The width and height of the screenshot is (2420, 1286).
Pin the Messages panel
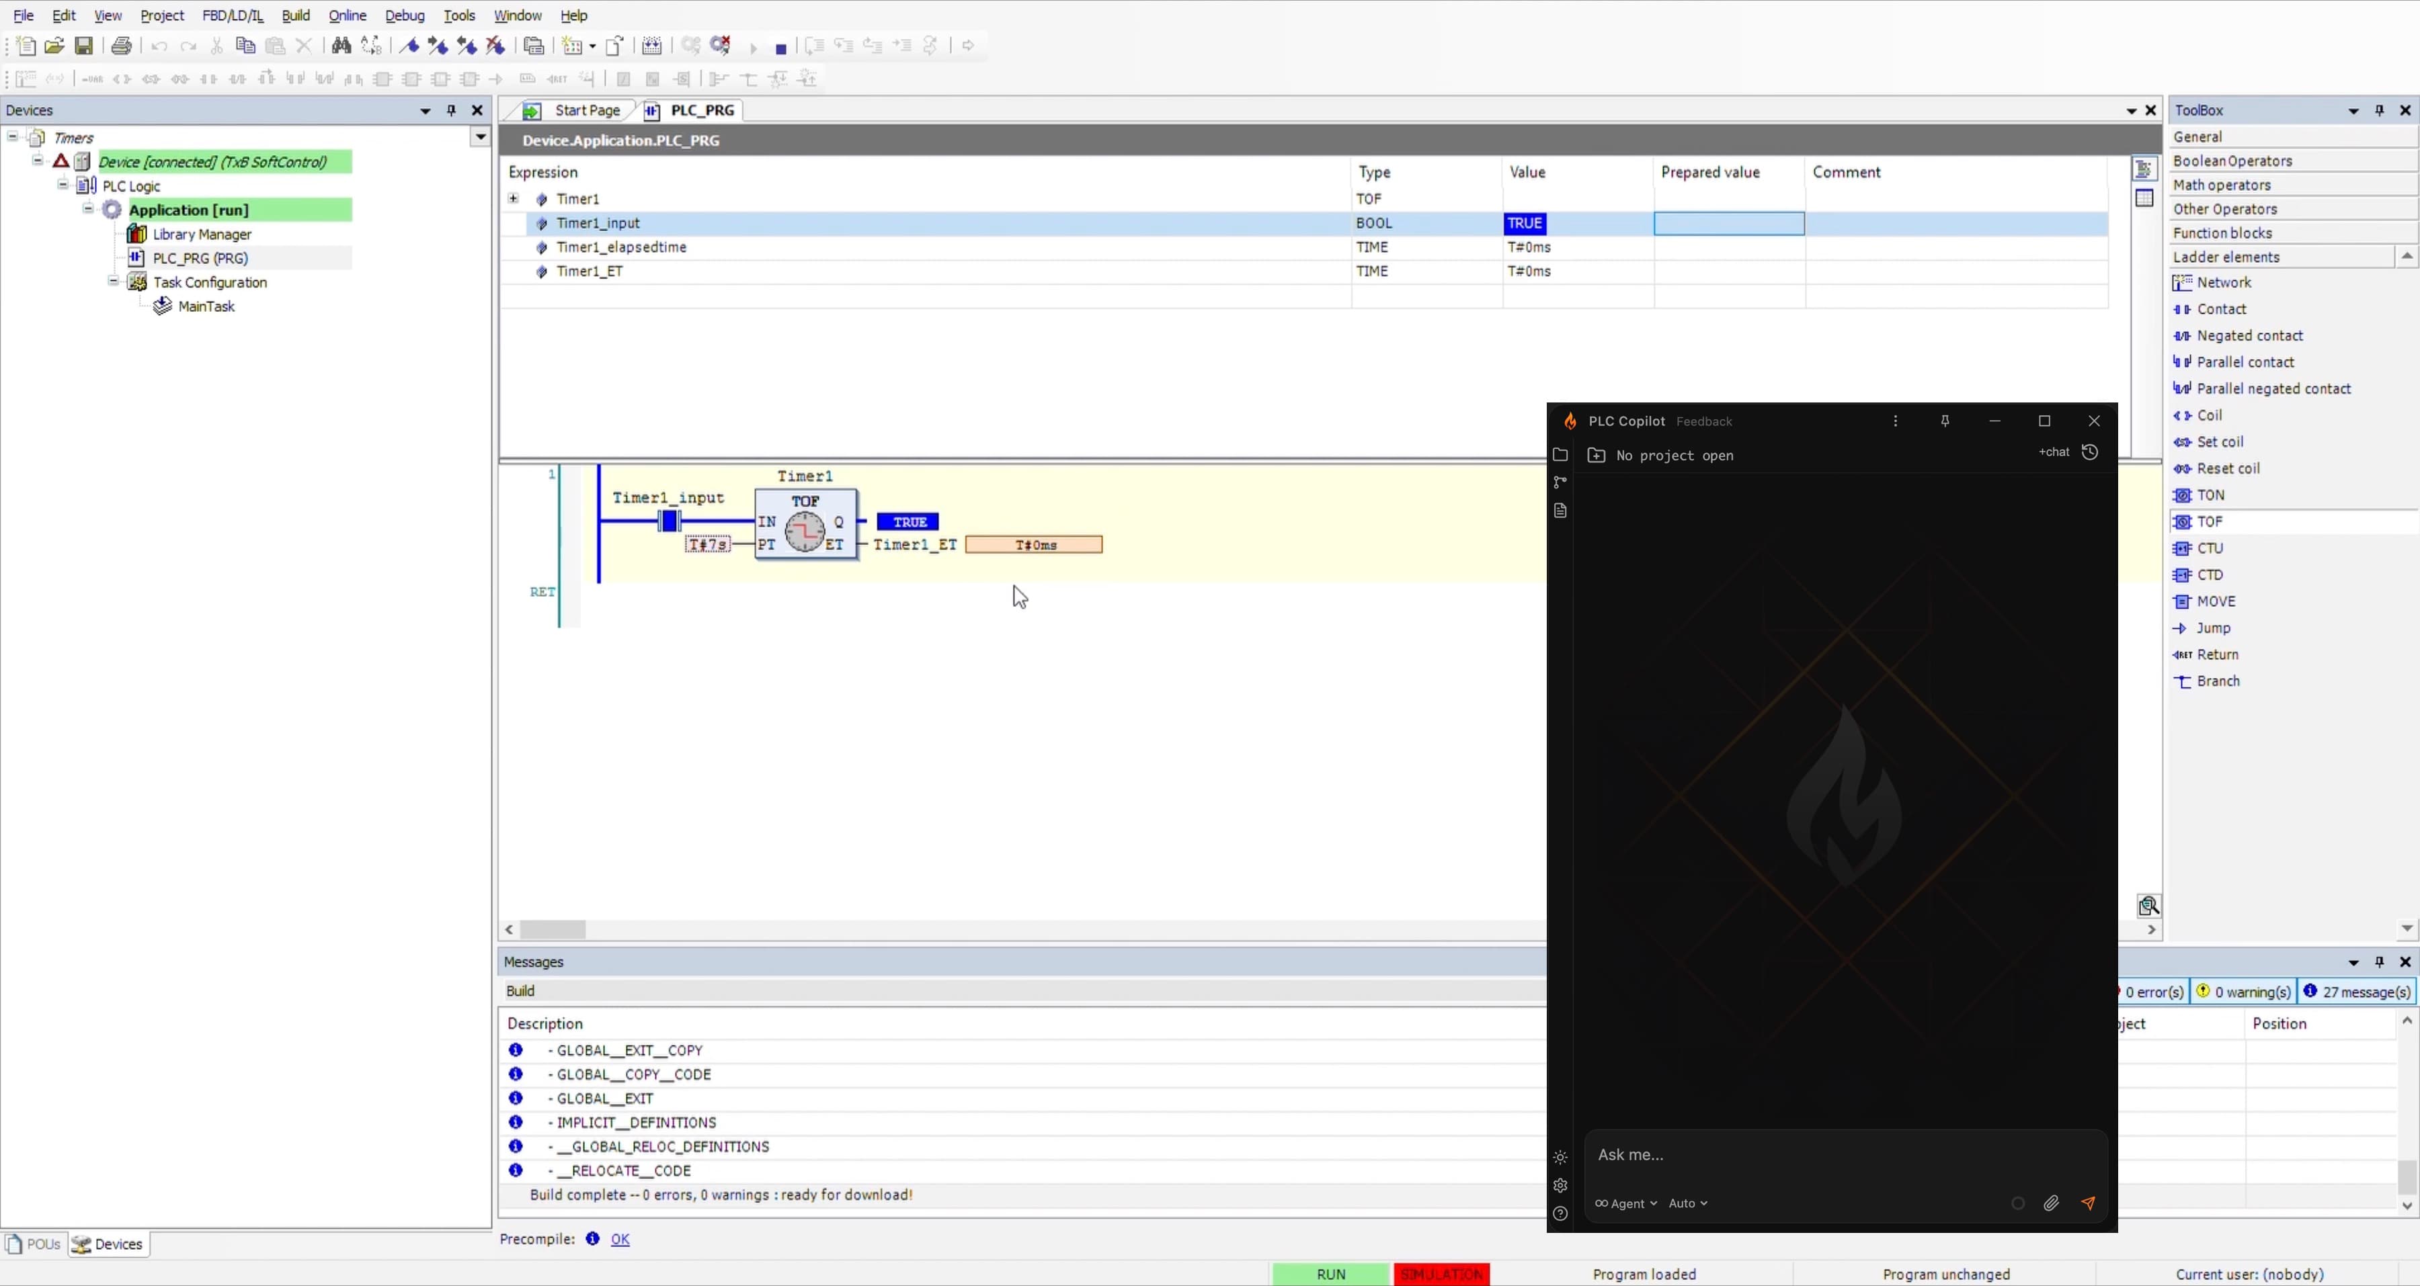pos(2380,962)
